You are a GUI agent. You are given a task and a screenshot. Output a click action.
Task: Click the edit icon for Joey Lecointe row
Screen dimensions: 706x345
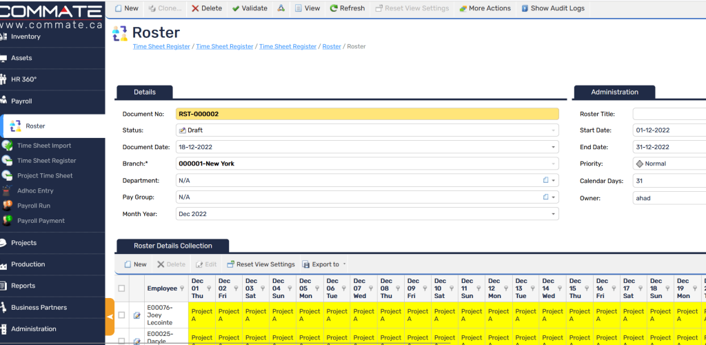click(137, 315)
